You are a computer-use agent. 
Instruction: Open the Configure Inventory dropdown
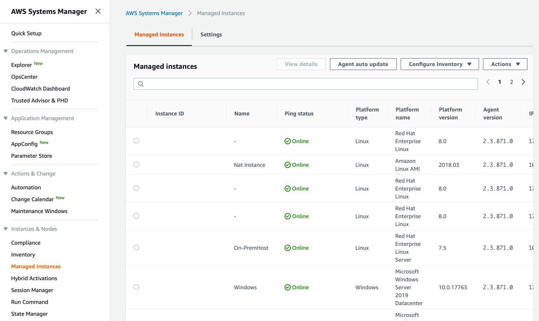tap(439, 64)
